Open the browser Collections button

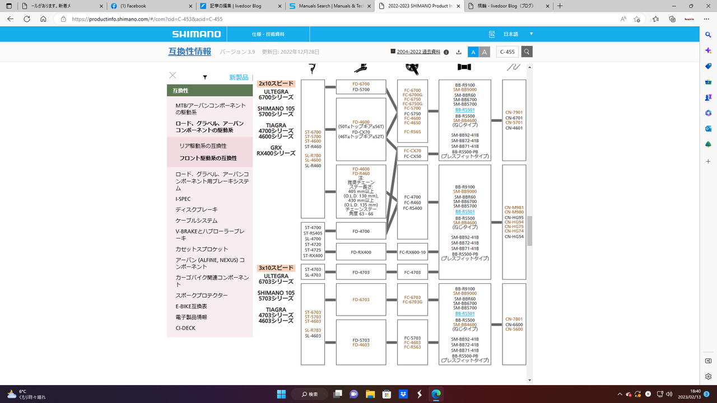click(x=672, y=19)
